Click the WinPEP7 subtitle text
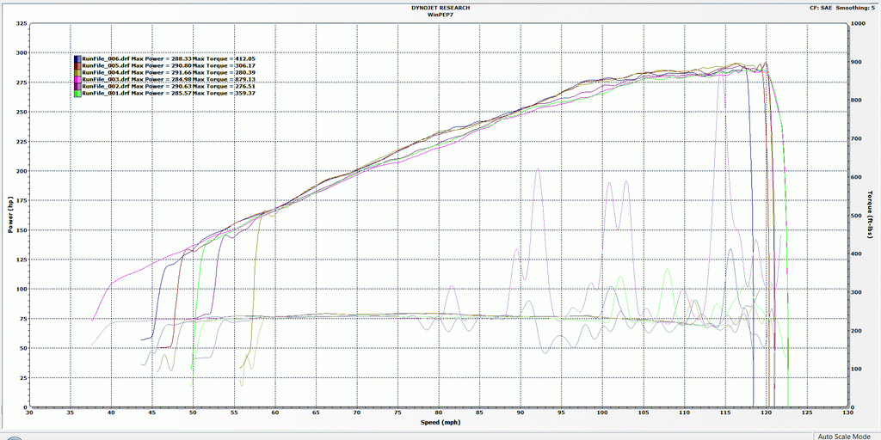Viewport: 881px width, 440px height. pyautogui.click(x=440, y=15)
